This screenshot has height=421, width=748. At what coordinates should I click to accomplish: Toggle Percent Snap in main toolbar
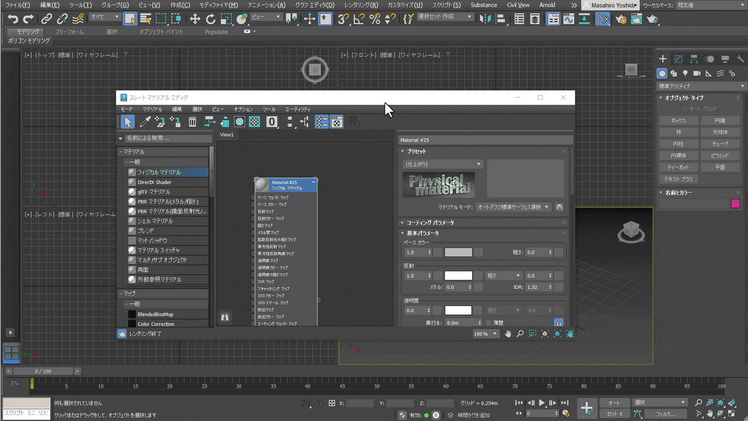click(375, 19)
